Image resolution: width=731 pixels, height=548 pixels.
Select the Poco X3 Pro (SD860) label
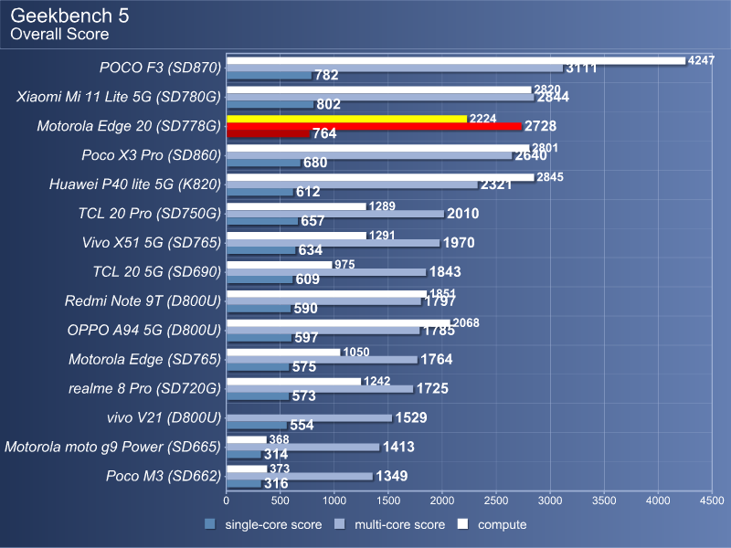point(152,155)
